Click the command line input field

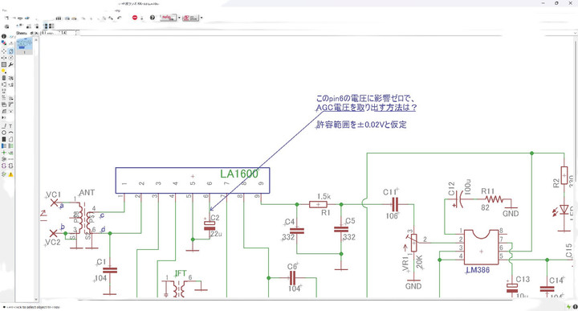[328, 33]
